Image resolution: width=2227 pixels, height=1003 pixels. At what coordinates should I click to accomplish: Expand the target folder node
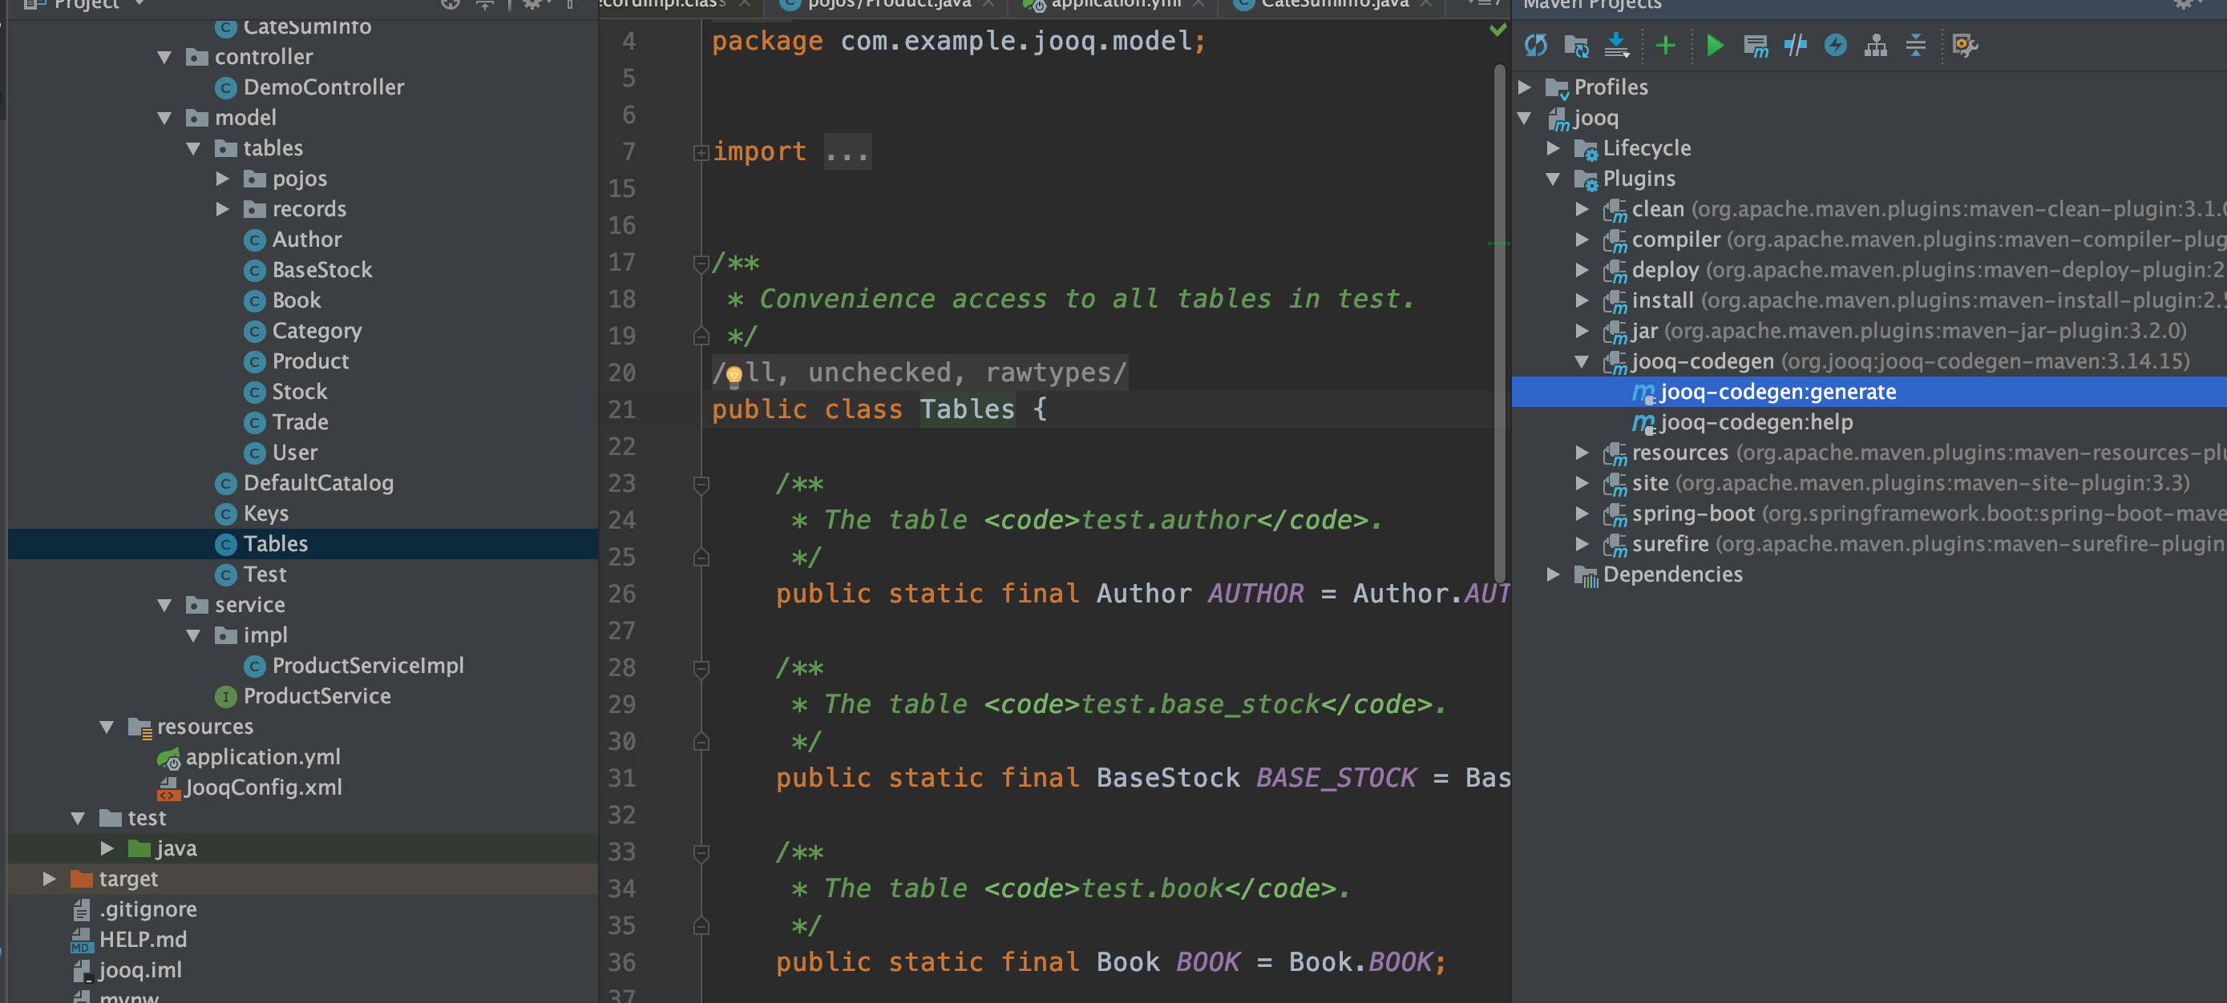pyautogui.click(x=49, y=880)
